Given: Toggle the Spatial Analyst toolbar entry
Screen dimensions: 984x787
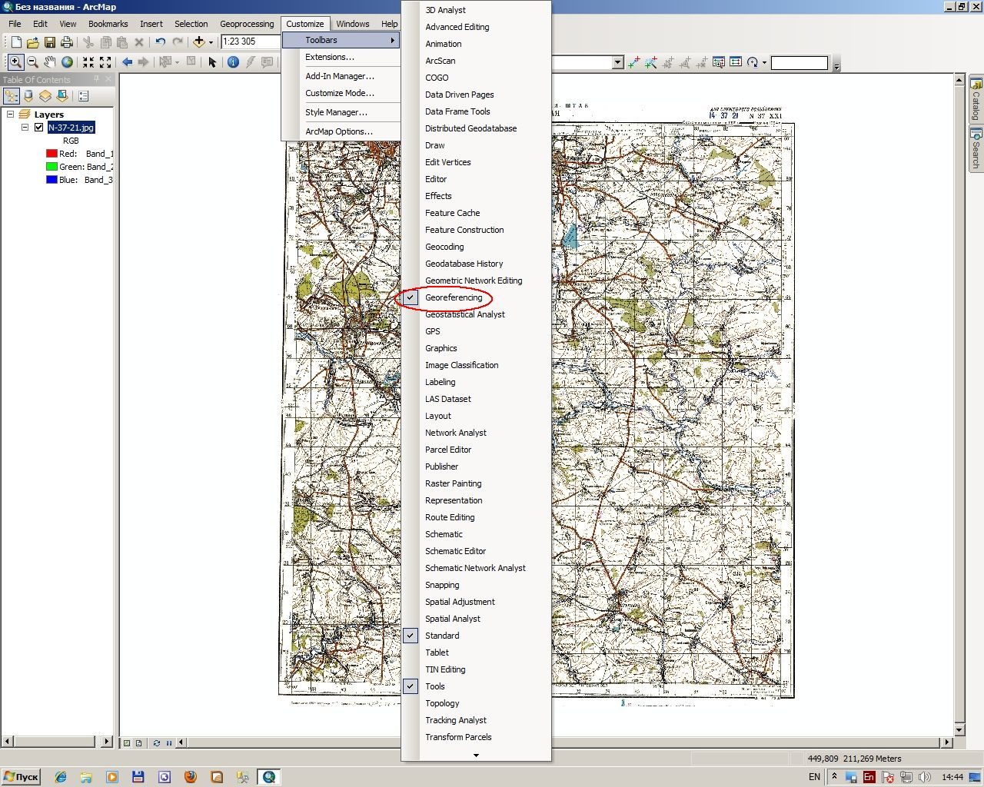Looking at the screenshot, I should point(453,619).
